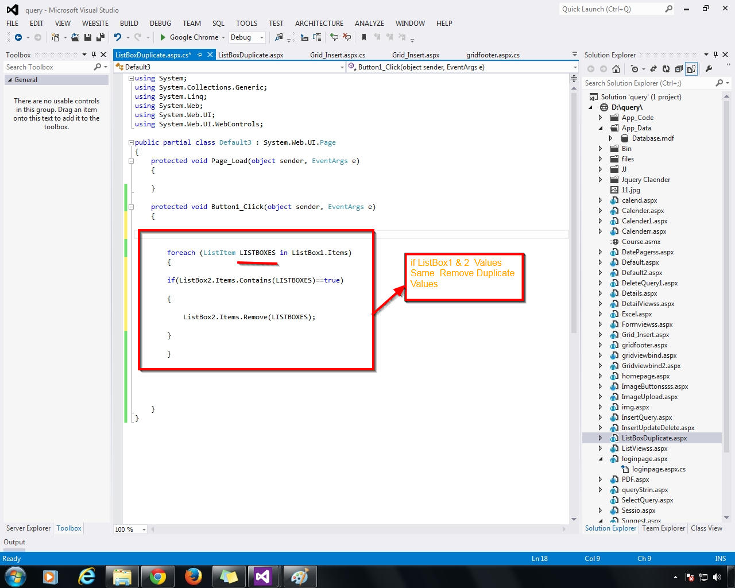735x588 pixels.
Task: Switch to Class View
Action: [x=706, y=528]
